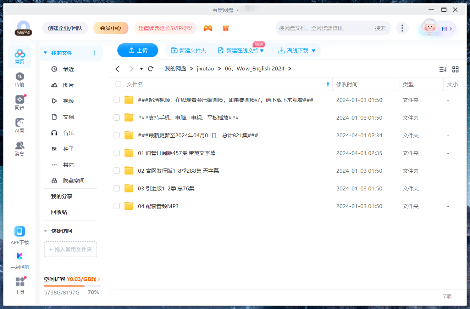
Task: Open 传输 transfer sidebar icon
Action: pyautogui.click(x=20, y=80)
